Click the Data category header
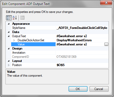This screenshot has width=114, height=97. click(x=16, y=32)
